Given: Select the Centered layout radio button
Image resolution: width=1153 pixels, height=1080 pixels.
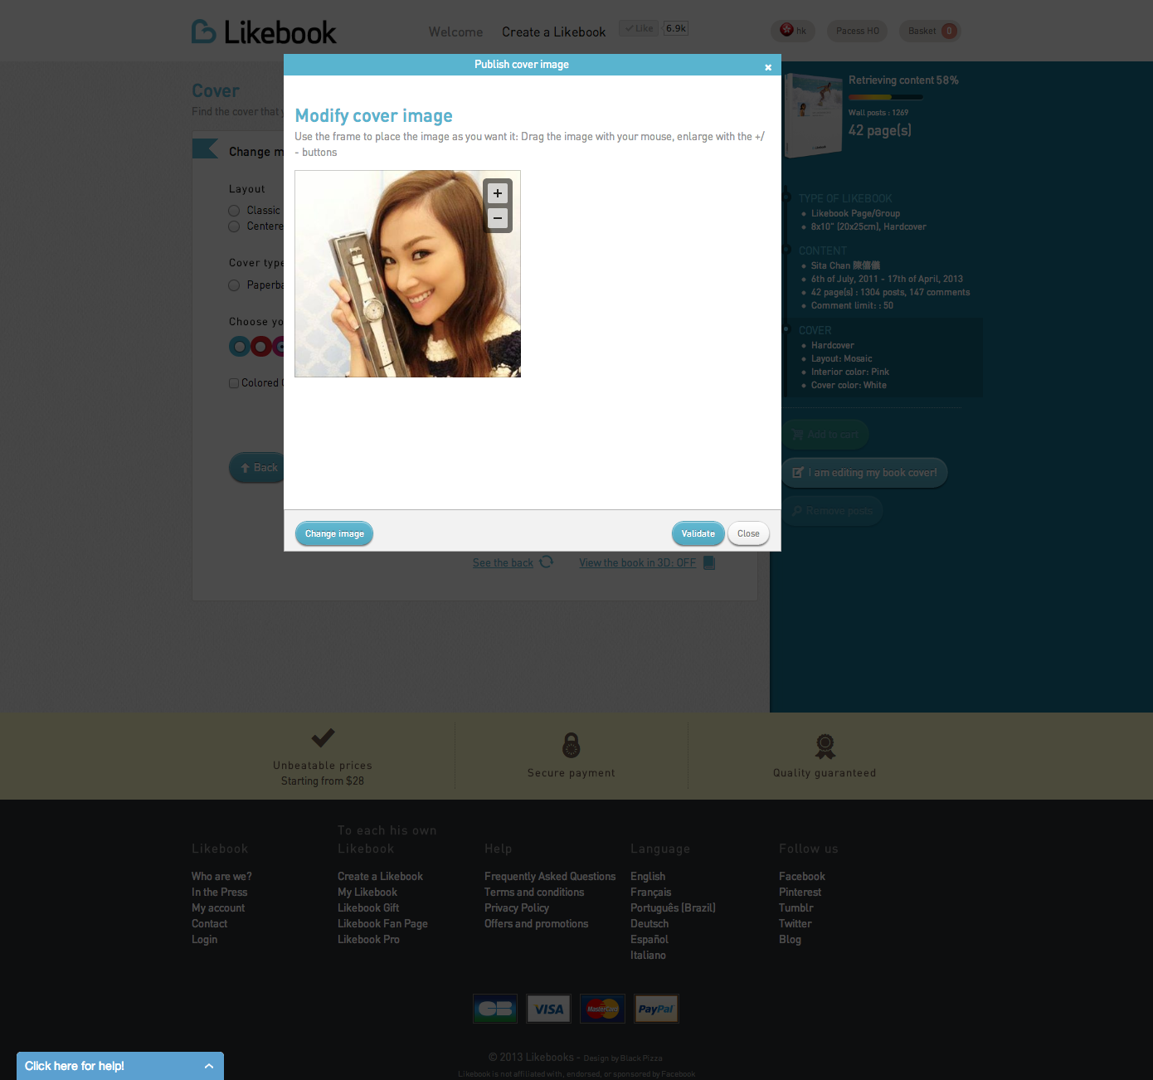Looking at the screenshot, I should (234, 226).
